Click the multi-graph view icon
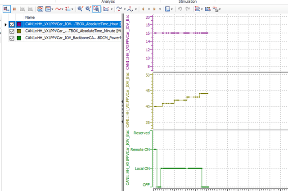Image resolution: width=288 pixels, height=191 pixels. pyautogui.click(x=40, y=9)
